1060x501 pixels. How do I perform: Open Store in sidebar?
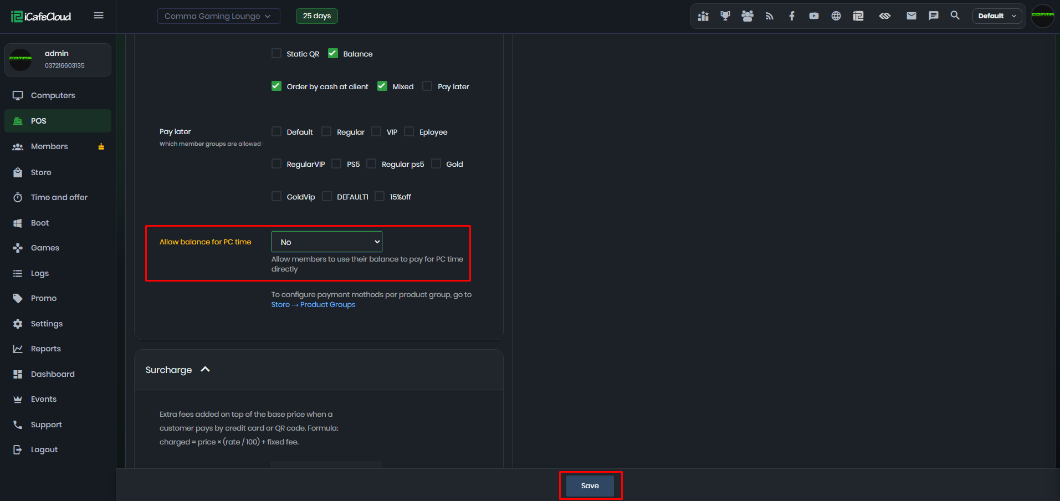point(58,172)
